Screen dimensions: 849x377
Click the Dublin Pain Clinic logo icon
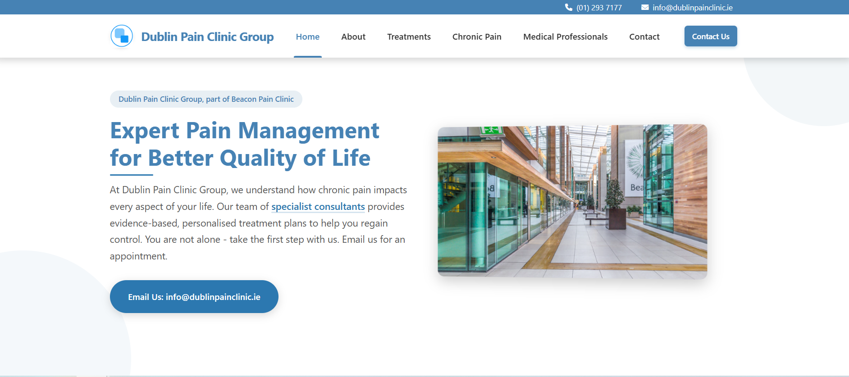click(x=122, y=36)
